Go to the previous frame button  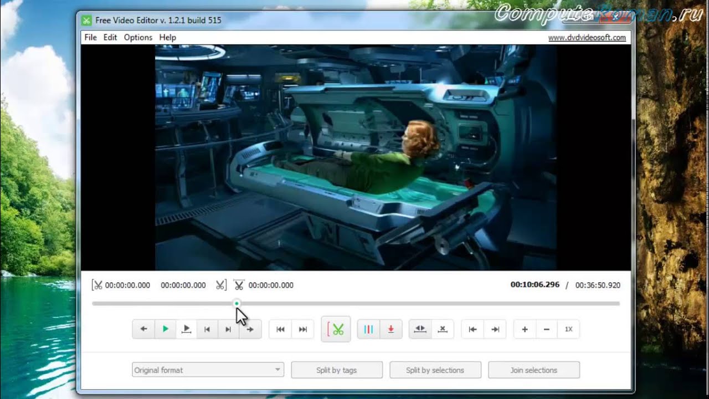click(207, 329)
